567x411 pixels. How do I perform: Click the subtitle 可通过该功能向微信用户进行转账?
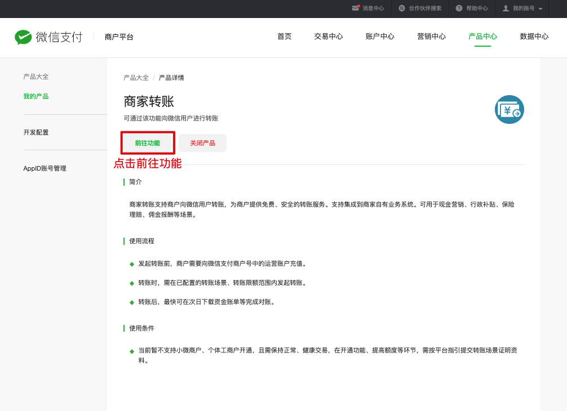tap(171, 118)
